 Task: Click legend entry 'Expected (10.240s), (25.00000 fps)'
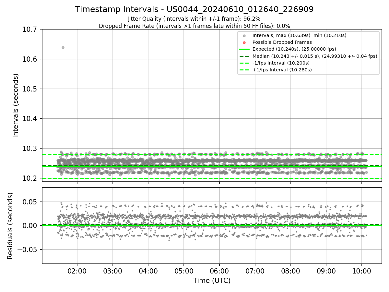click(x=294, y=49)
